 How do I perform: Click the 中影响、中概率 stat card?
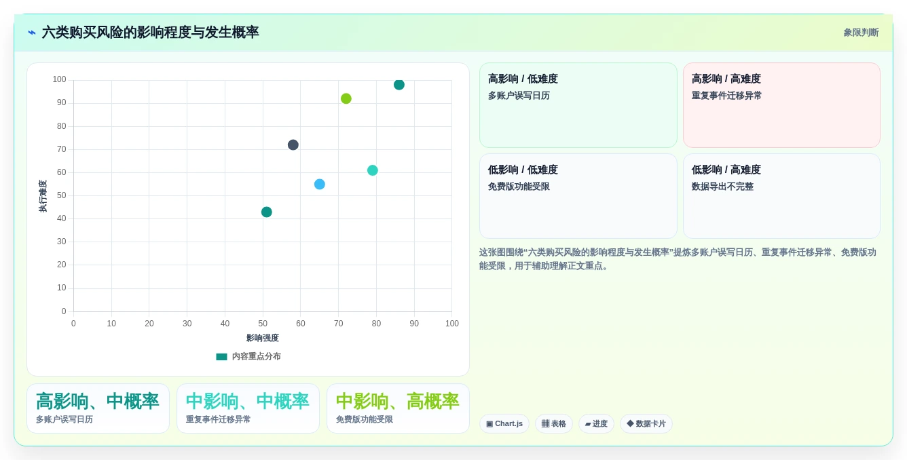pyautogui.click(x=248, y=408)
